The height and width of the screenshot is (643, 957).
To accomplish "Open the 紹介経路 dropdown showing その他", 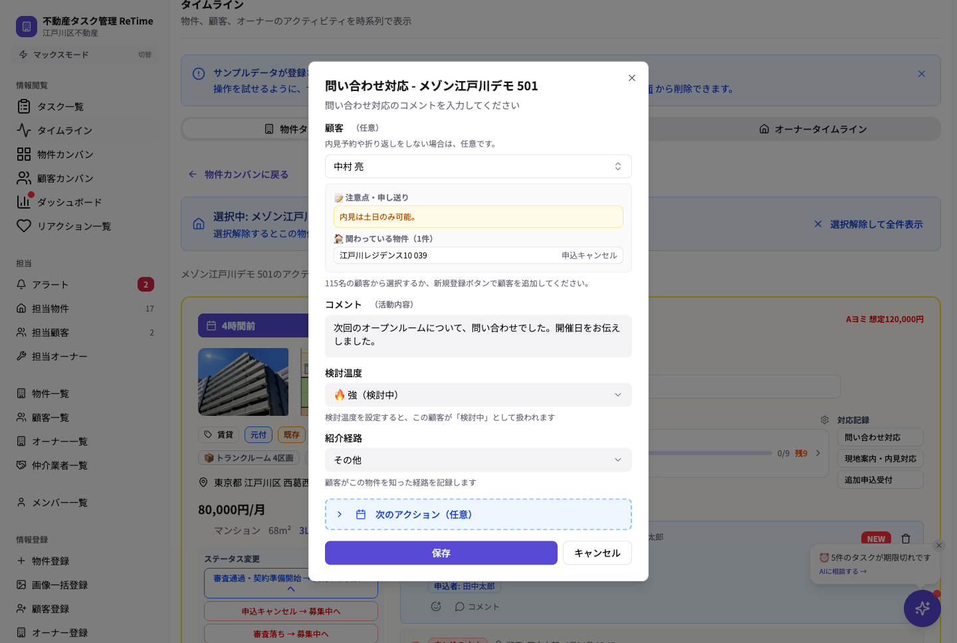I will click(478, 460).
